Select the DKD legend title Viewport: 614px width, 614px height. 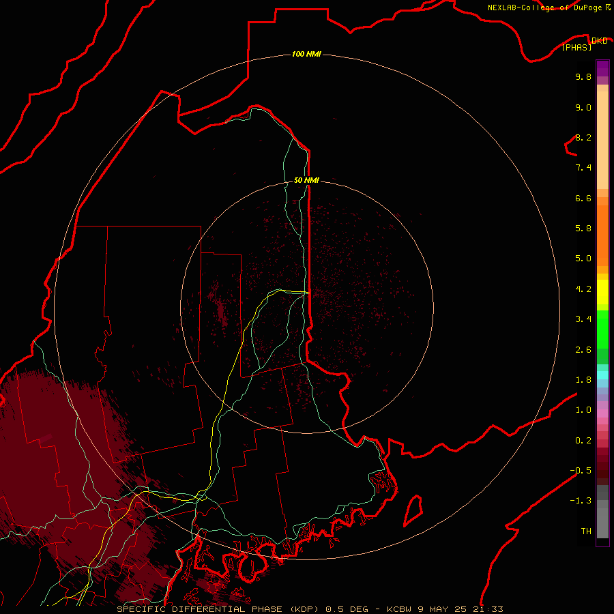(600, 40)
